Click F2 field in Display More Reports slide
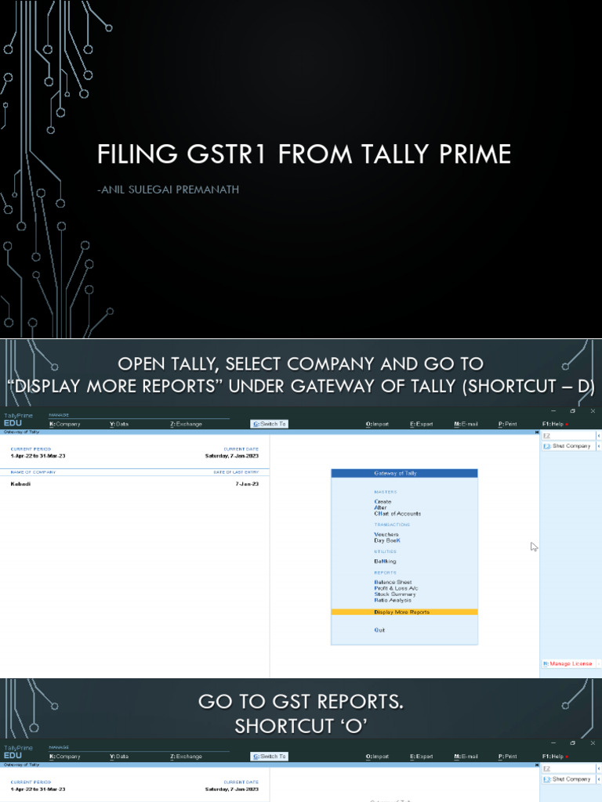 click(568, 435)
